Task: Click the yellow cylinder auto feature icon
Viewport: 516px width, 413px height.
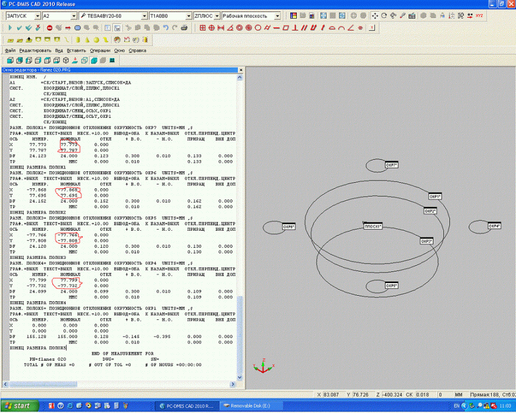Action: point(78,40)
